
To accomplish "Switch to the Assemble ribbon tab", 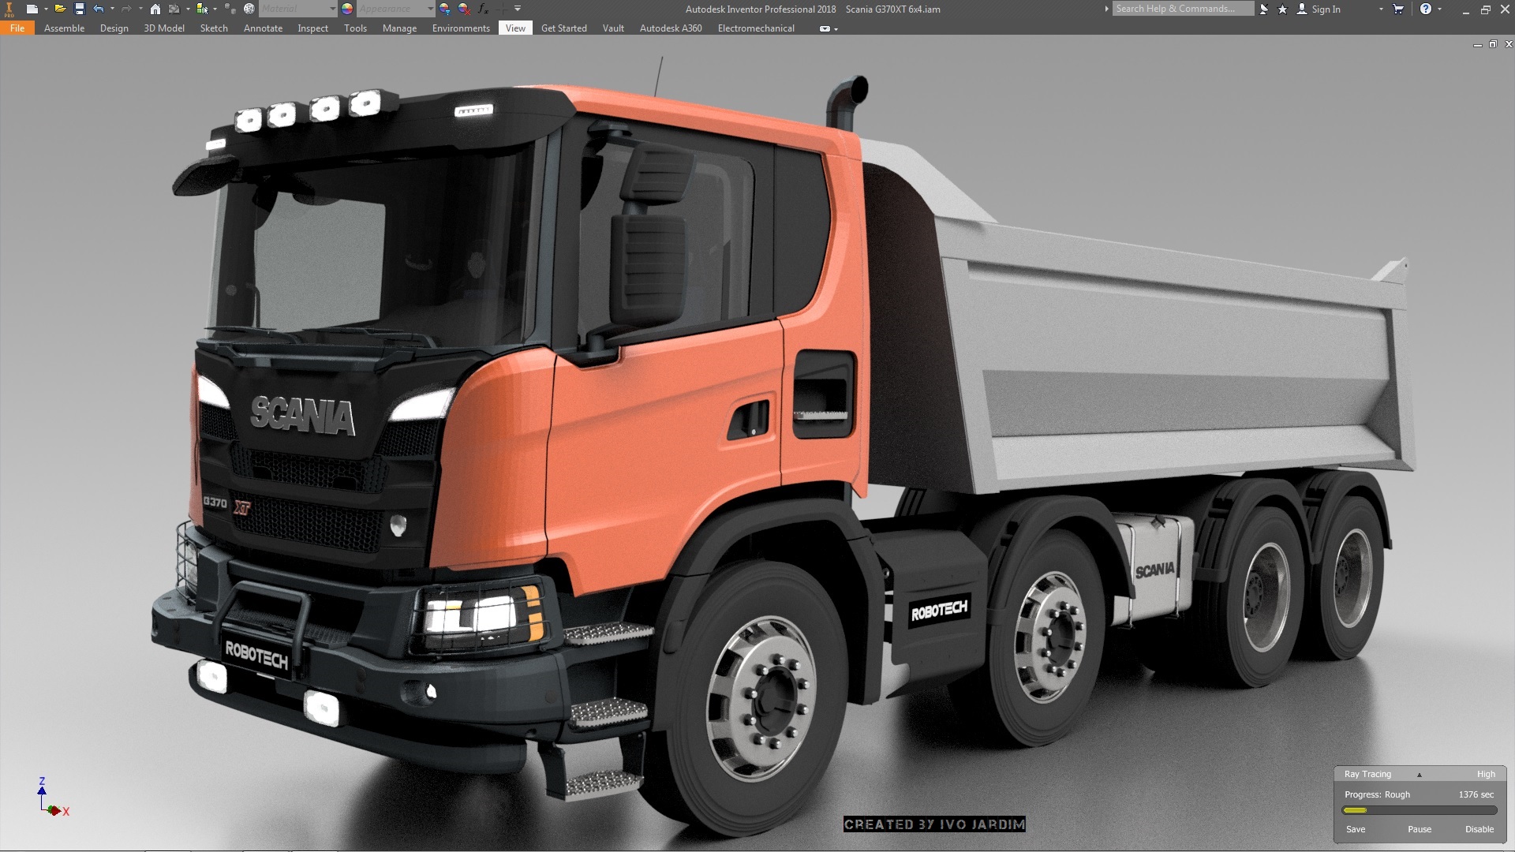I will pos(64,28).
